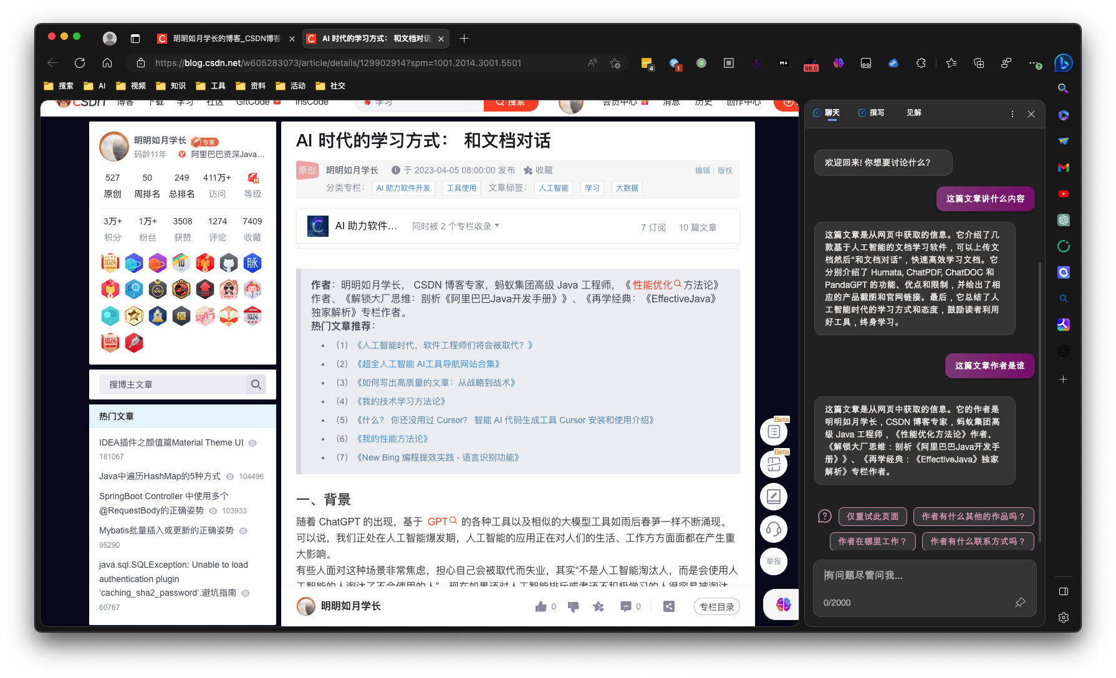Click the share icon in the bottom bar

pos(669,606)
